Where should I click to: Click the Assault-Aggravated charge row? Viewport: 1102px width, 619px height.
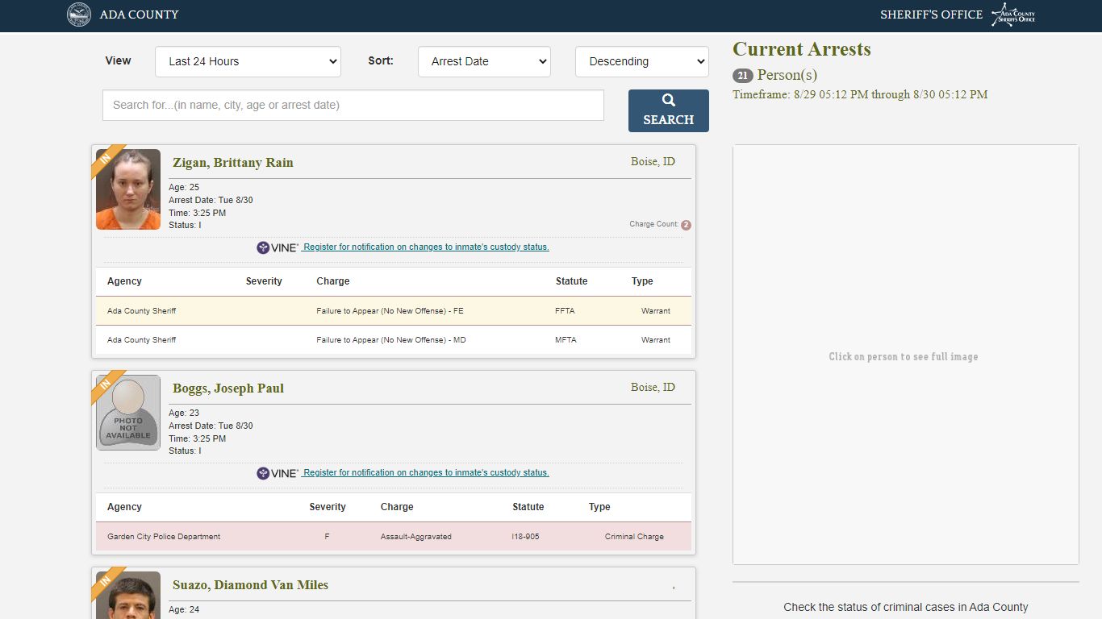(x=394, y=537)
